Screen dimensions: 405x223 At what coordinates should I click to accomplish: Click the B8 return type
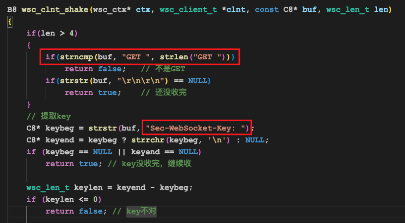pyautogui.click(x=12, y=9)
